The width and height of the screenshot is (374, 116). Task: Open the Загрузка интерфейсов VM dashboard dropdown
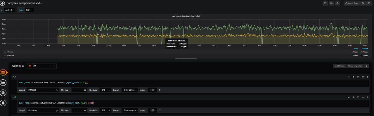(x=24, y=3)
